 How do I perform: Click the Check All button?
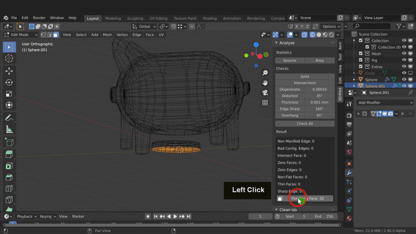pos(305,123)
